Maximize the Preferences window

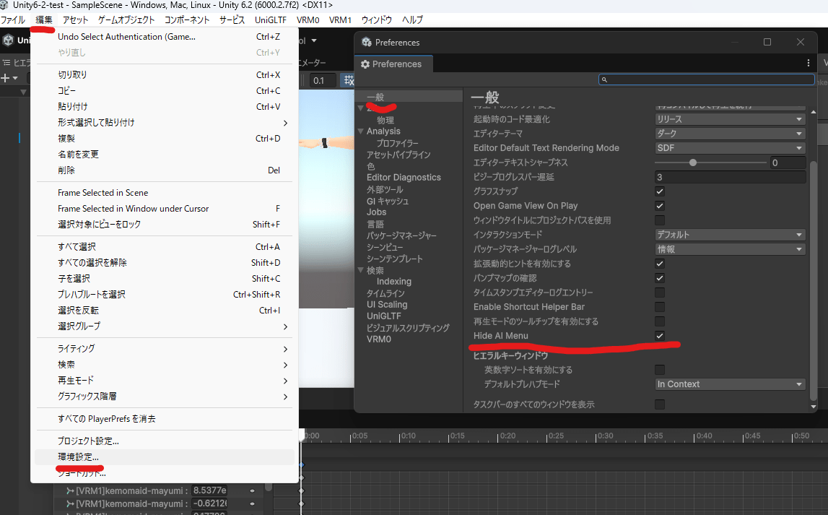click(x=767, y=43)
